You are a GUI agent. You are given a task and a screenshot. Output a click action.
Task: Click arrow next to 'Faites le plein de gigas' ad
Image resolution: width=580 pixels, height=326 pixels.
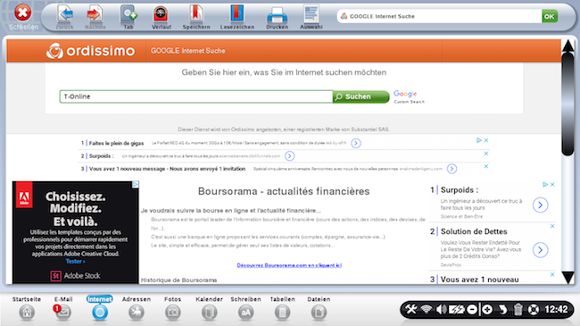(x=356, y=143)
